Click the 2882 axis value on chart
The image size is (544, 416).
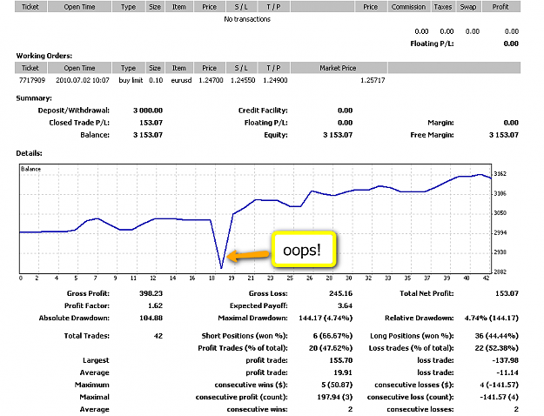(x=500, y=272)
